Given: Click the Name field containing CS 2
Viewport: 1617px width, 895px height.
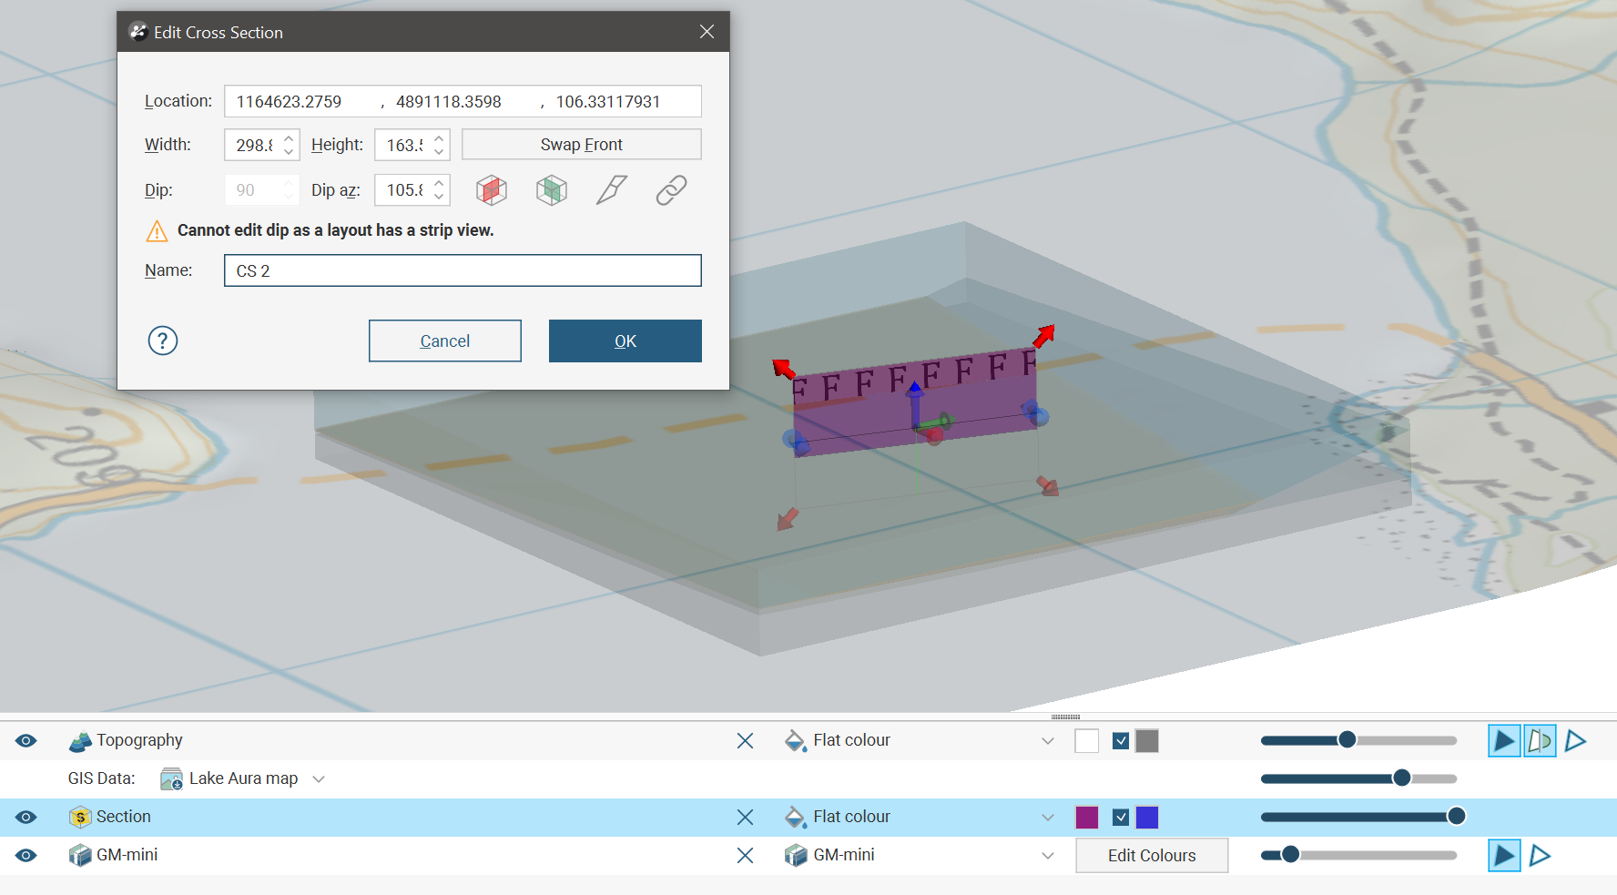Looking at the screenshot, I should [463, 270].
